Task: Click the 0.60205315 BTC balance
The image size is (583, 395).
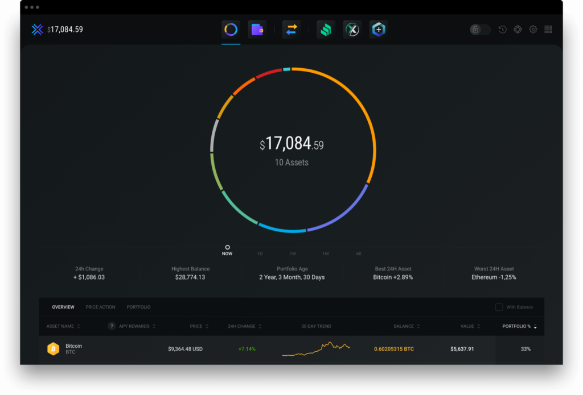Action: pos(394,348)
